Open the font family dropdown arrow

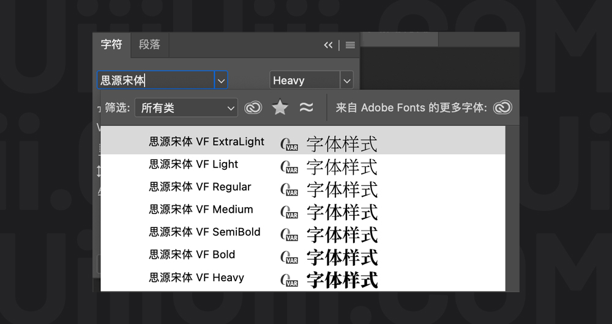(222, 81)
